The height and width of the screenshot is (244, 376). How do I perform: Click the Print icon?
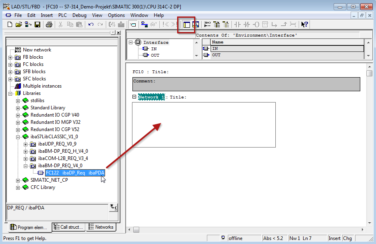[49, 25]
